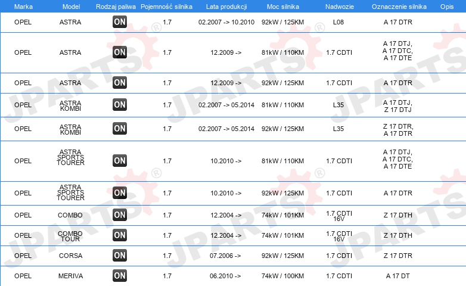Click the A 17 DTJ, Z 17 DTJ engine code cell
The height and width of the screenshot is (286, 466).
pos(397,106)
